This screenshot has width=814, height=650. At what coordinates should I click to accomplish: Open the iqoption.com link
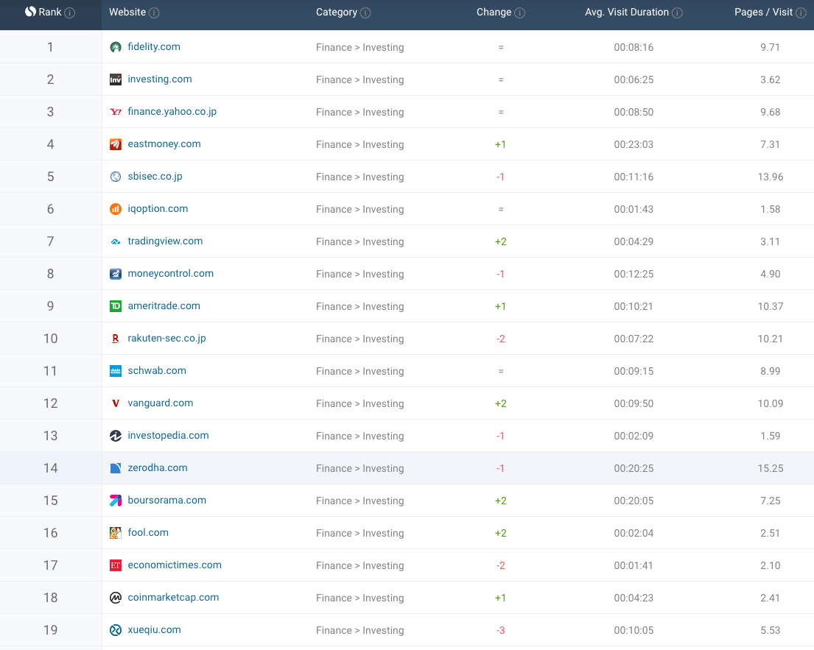158,208
